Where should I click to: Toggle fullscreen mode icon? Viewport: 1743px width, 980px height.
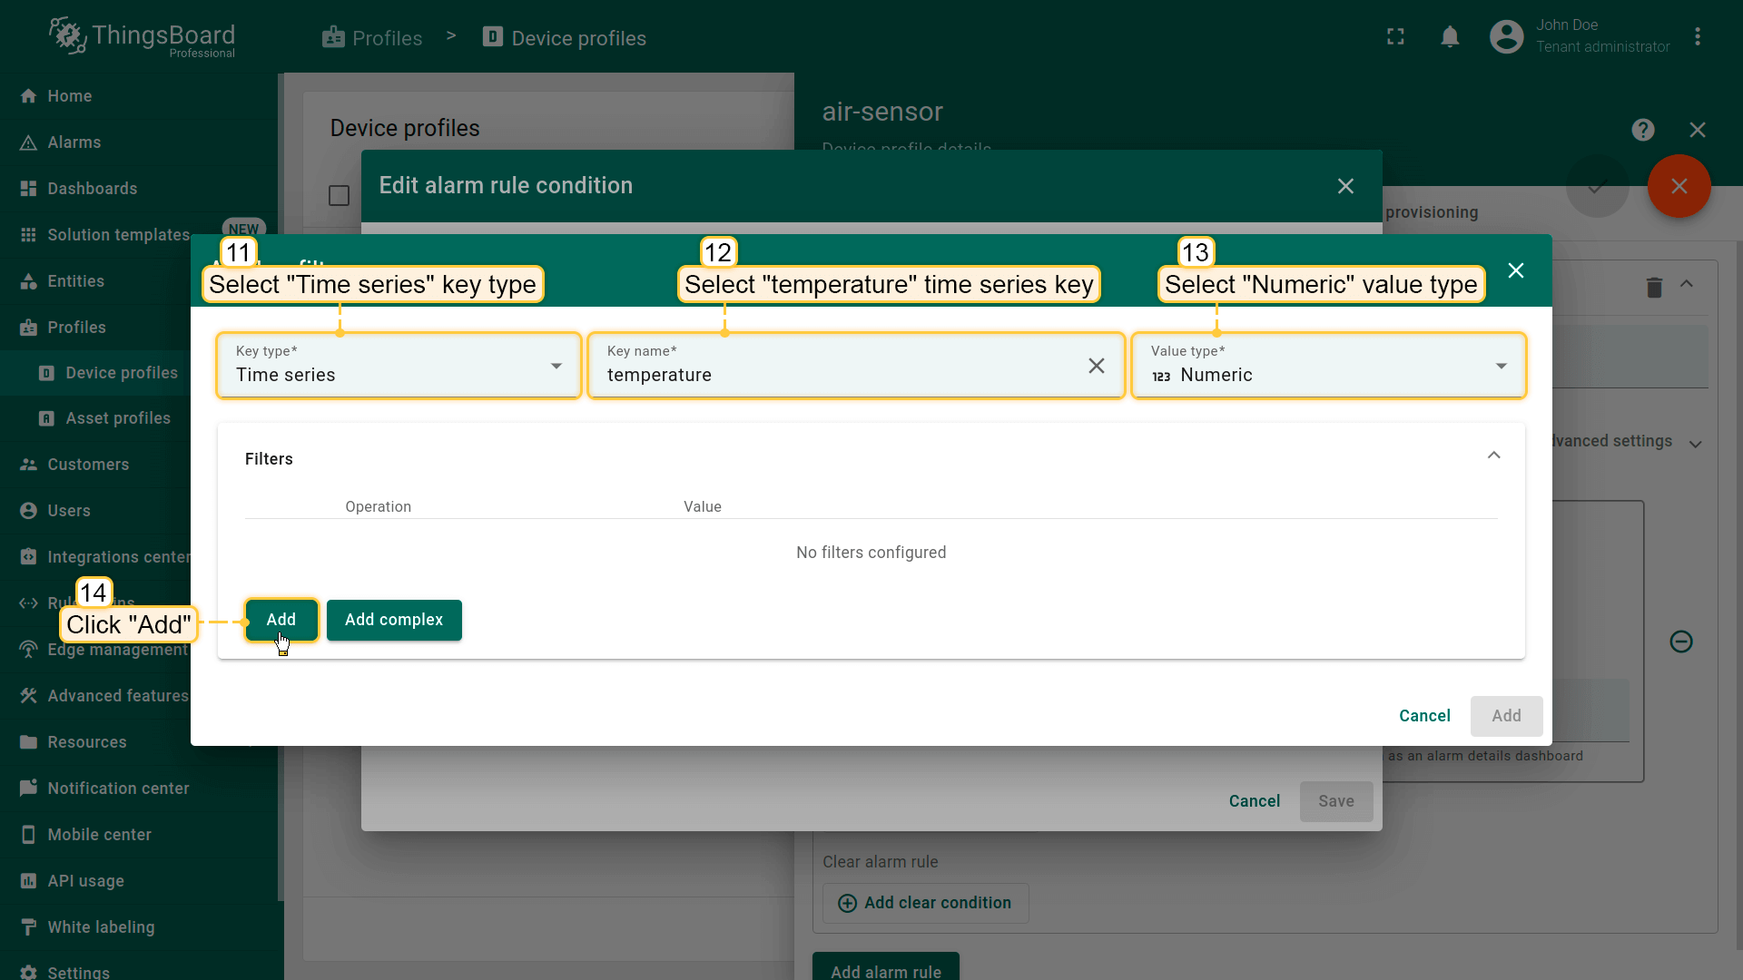[1395, 37]
